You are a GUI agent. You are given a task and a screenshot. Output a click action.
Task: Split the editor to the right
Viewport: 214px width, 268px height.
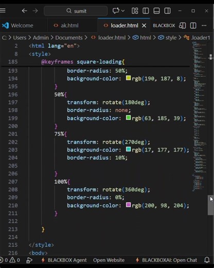tap(193, 26)
